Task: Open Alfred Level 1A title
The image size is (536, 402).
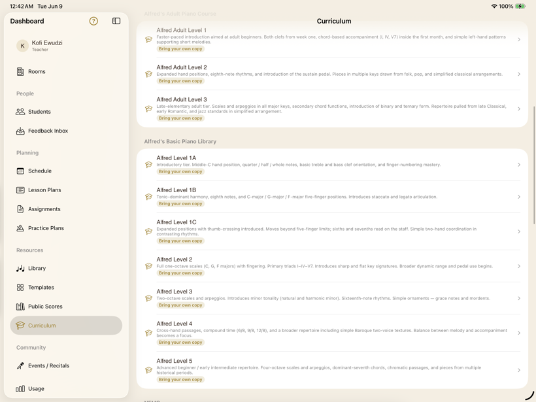Action: point(176,158)
